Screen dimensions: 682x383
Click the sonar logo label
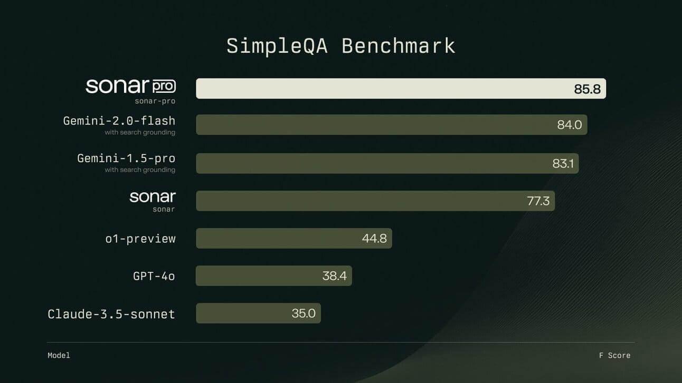(153, 197)
